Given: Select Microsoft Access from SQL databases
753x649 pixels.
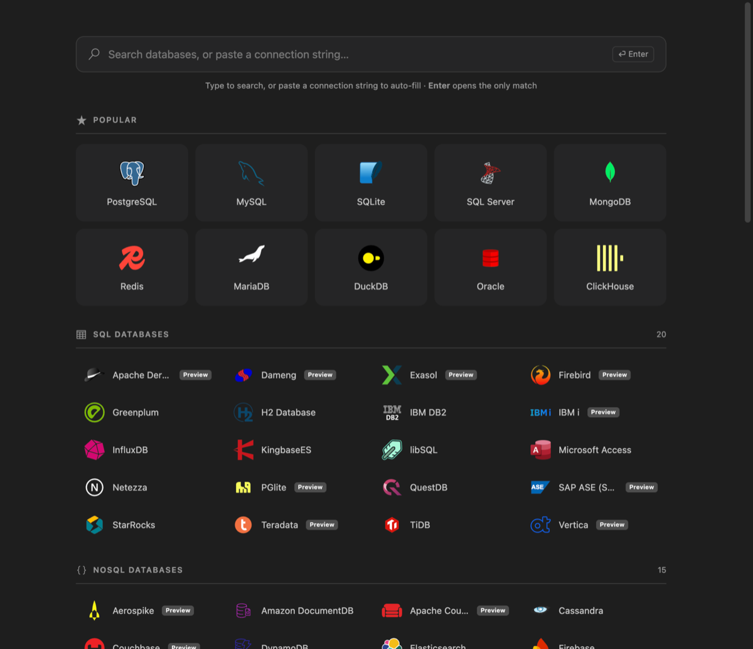Looking at the screenshot, I should (581, 450).
